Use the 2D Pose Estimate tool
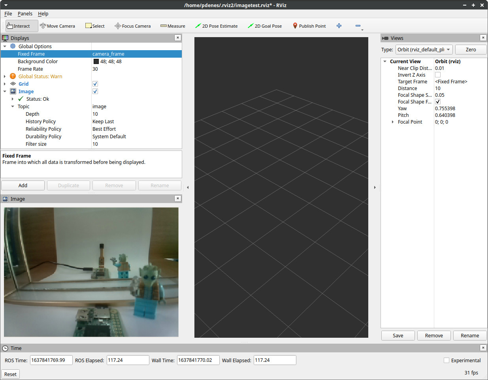This screenshot has height=380, width=488. tap(217, 26)
